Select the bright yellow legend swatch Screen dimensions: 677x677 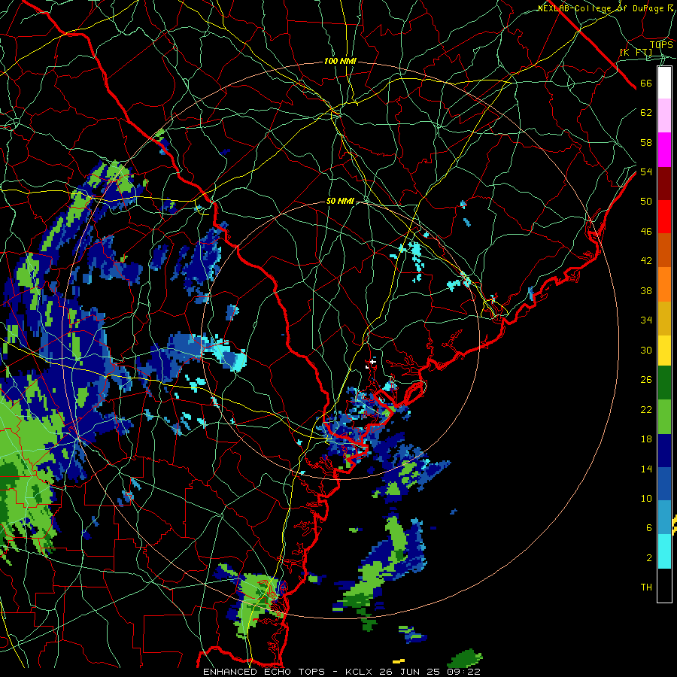point(664,350)
